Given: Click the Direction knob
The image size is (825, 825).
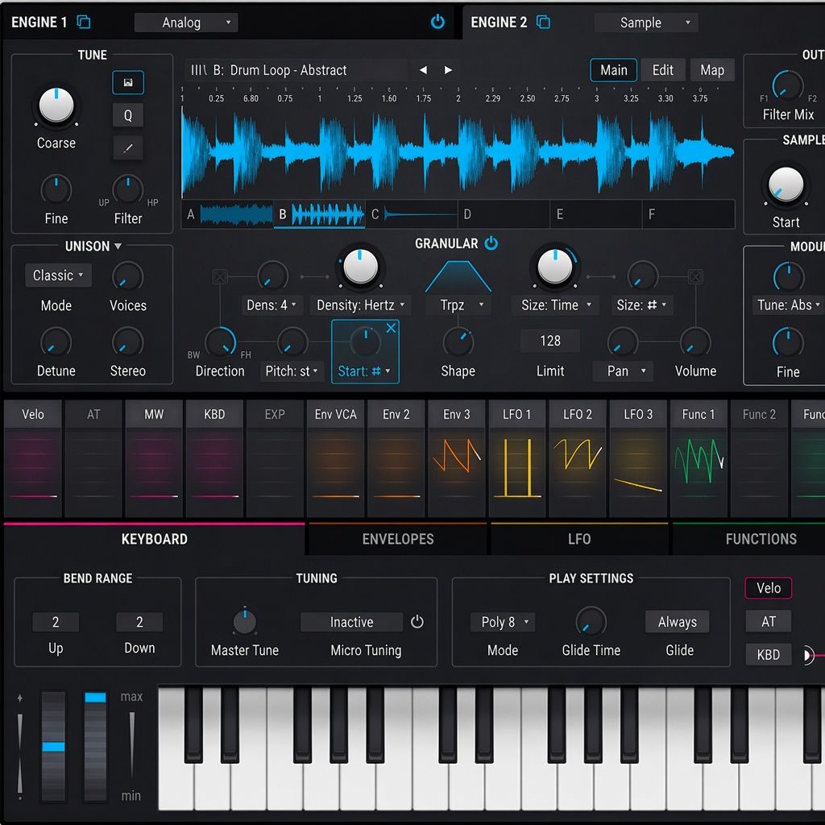Looking at the screenshot, I should pos(220,342).
